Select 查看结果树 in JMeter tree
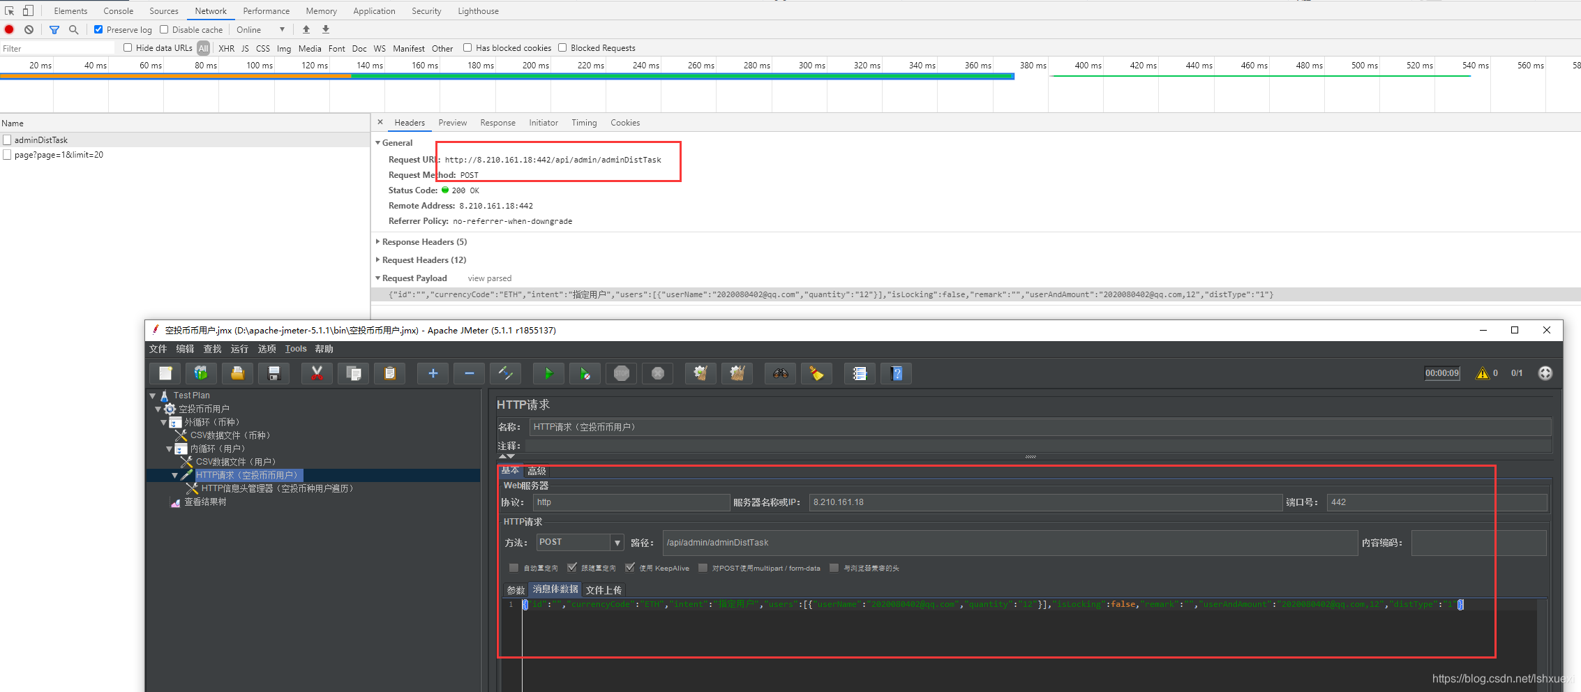The height and width of the screenshot is (692, 1581). click(x=204, y=502)
